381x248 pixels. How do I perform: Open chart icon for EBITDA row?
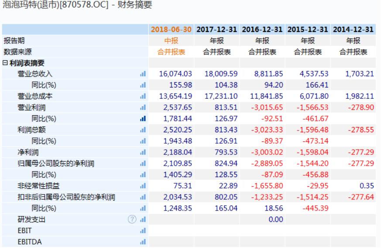click(x=143, y=242)
